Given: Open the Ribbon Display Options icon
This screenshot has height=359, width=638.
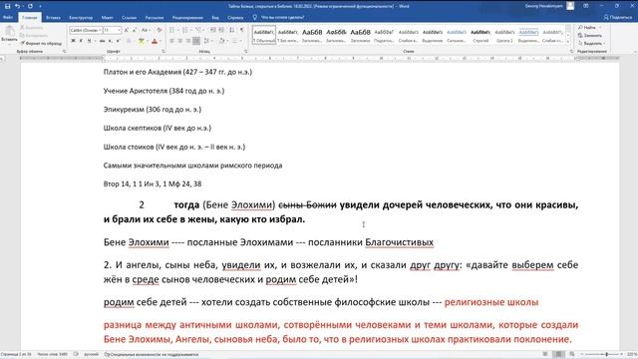Looking at the screenshot, I should click(x=586, y=6).
